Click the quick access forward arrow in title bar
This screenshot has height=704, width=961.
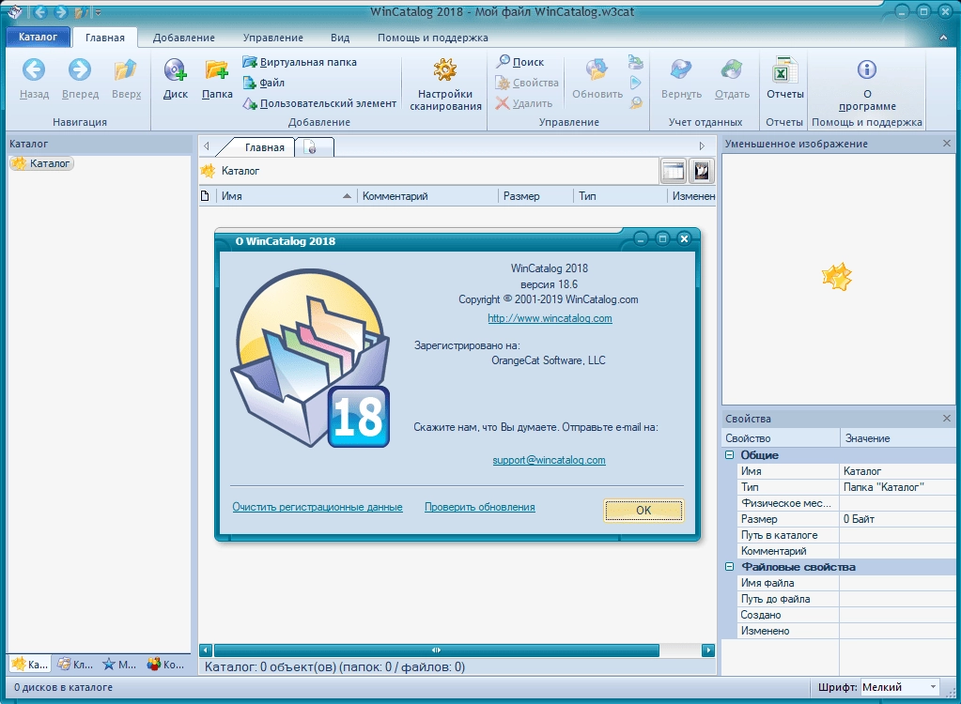[x=61, y=11]
